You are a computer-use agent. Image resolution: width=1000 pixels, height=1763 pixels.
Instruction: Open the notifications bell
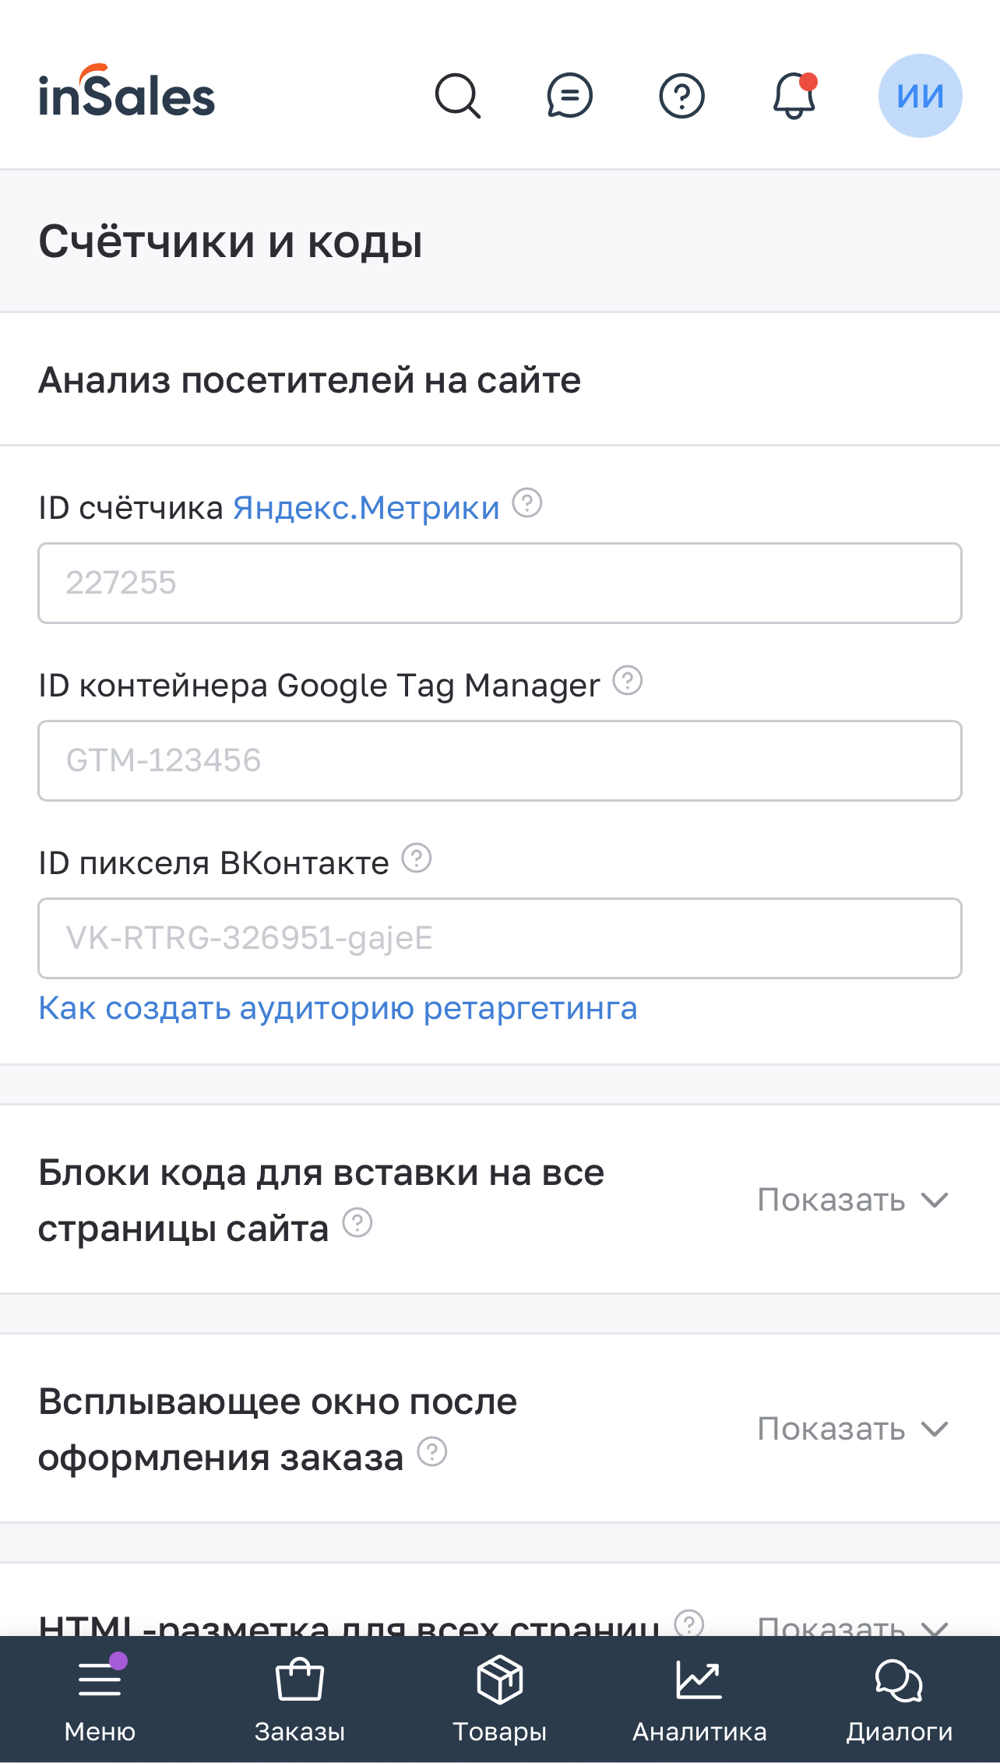coord(794,96)
